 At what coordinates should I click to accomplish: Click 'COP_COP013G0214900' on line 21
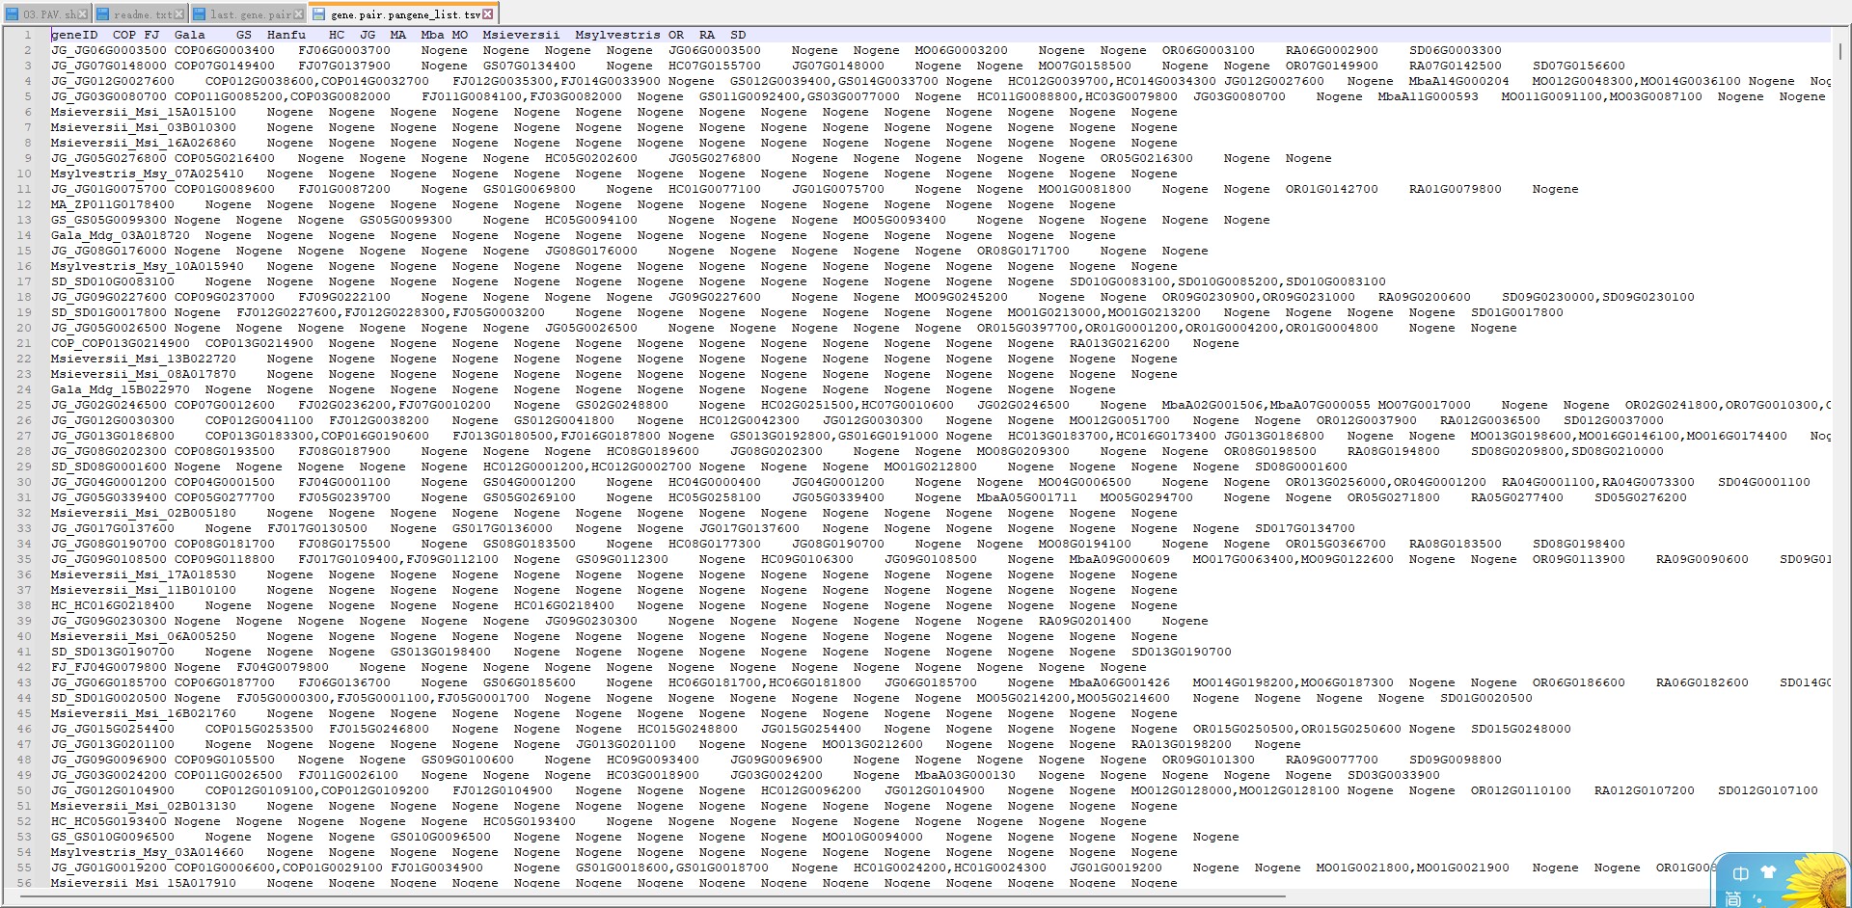(x=121, y=343)
